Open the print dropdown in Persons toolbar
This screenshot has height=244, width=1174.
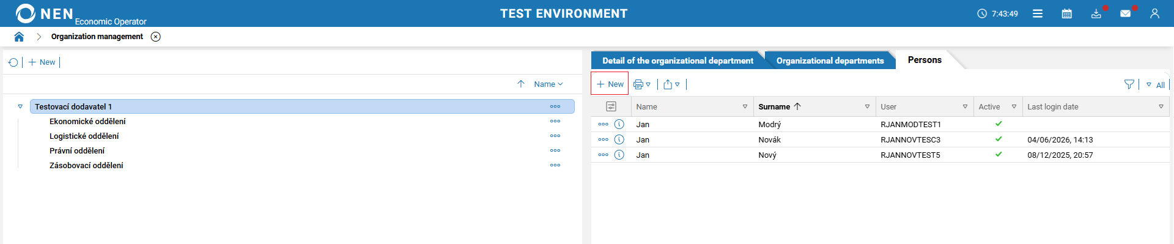(642, 84)
